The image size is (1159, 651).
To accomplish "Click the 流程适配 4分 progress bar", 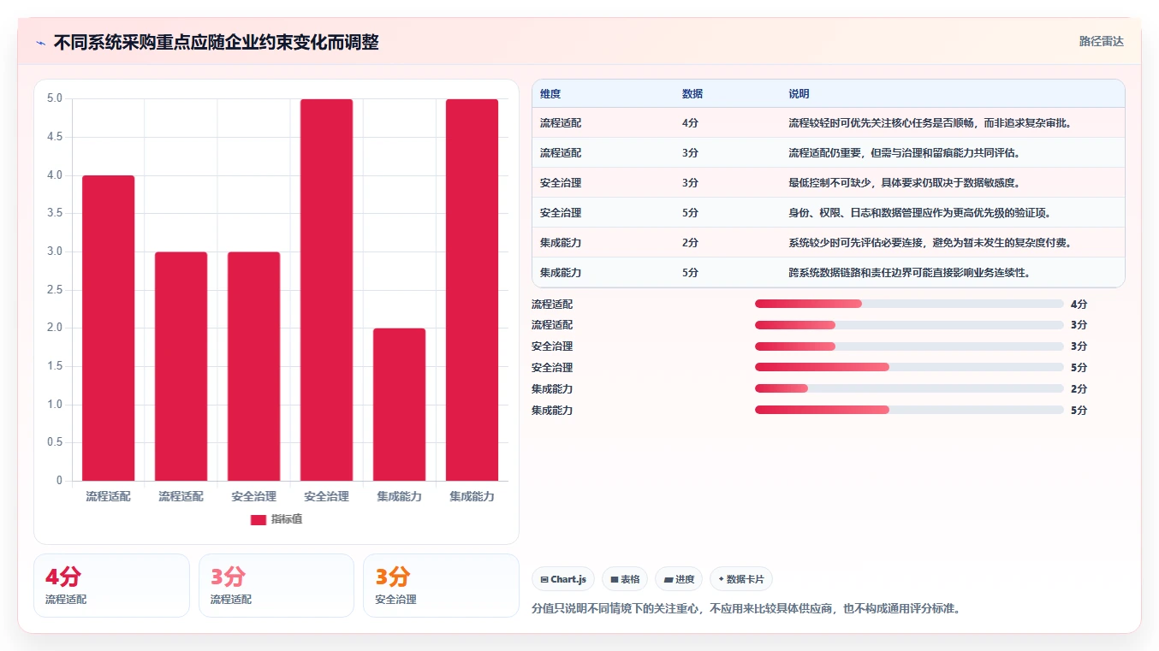I will click(x=909, y=304).
